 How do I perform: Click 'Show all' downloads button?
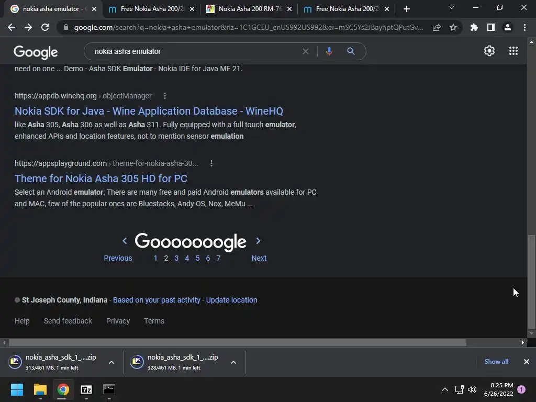coord(496,362)
